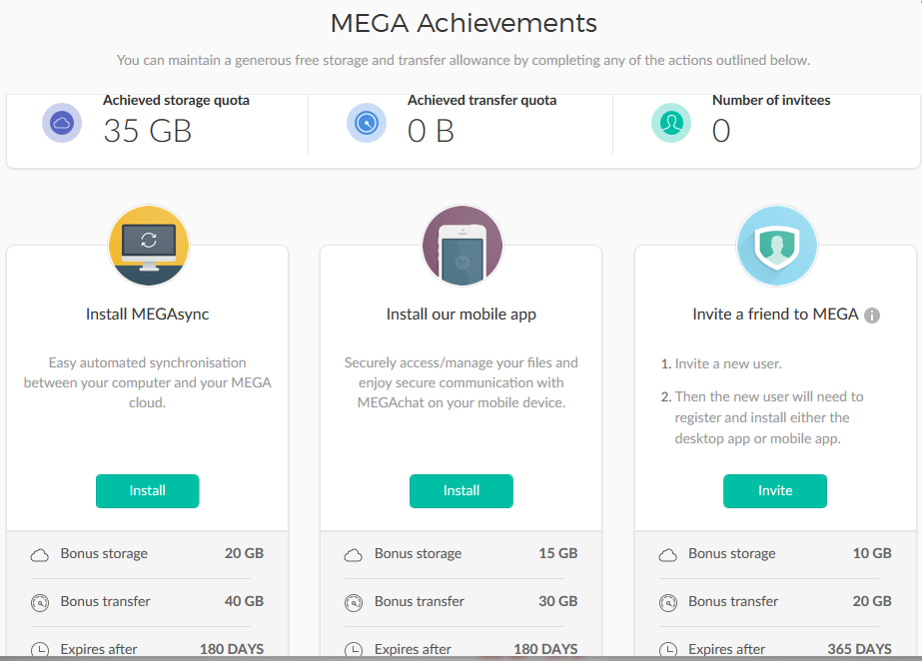Click the Install our mobile app title
This screenshot has height=661, width=922.
point(461,314)
